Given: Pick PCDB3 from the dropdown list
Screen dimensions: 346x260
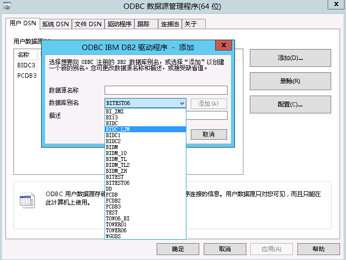Looking at the screenshot, I should pyautogui.click(x=145, y=207).
